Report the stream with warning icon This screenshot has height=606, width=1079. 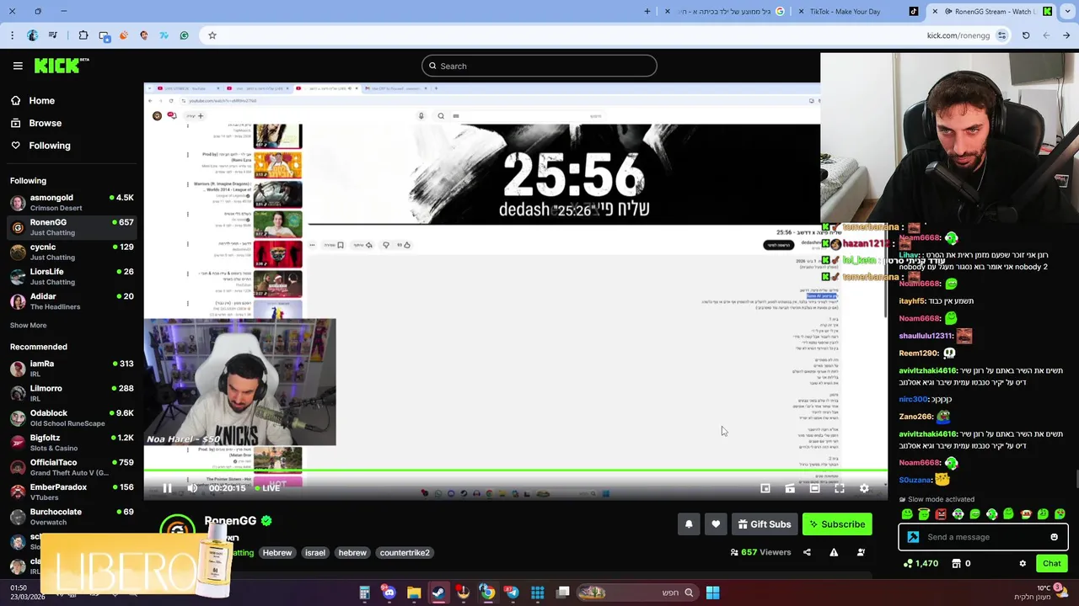pos(834,552)
